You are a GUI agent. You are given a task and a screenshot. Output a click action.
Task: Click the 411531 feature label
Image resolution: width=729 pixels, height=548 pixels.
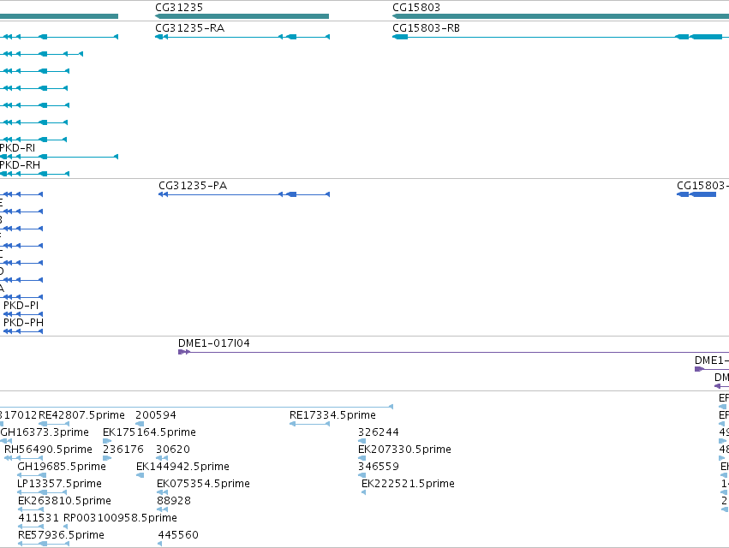tap(39, 518)
